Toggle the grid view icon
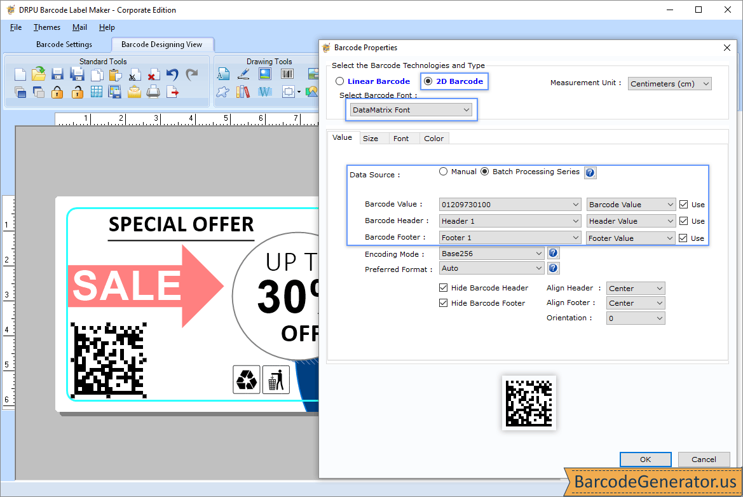743x497 pixels. coord(97,92)
